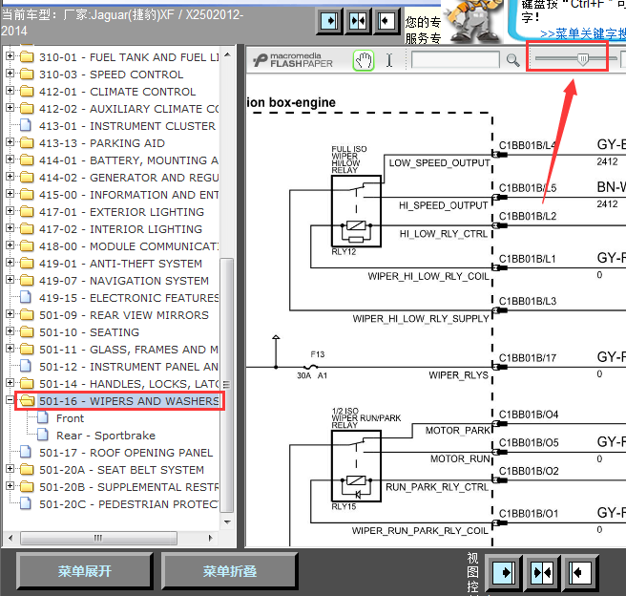Click the FlashPaper search magnifier icon

pyautogui.click(x=512, y=60)
